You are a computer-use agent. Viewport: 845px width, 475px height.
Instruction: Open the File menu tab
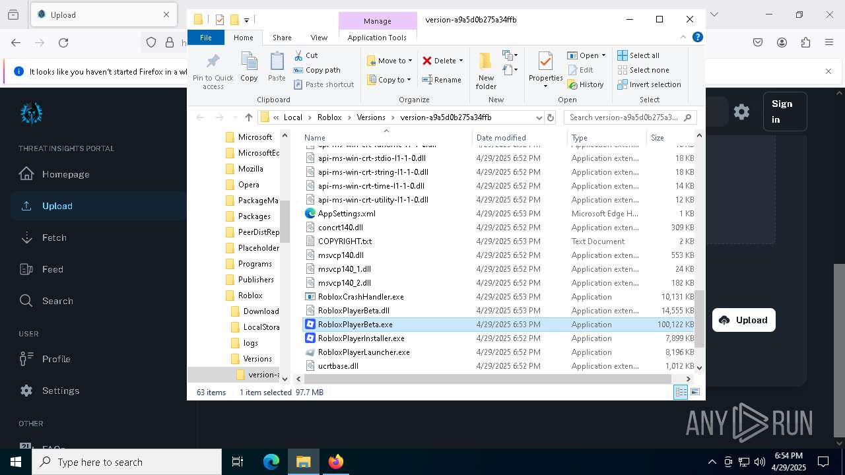205,38
